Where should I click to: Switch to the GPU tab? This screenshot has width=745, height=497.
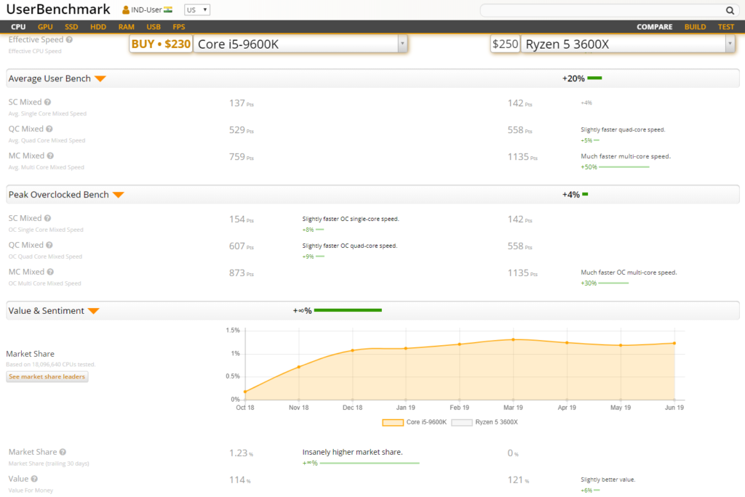click(x=45, y=27)
